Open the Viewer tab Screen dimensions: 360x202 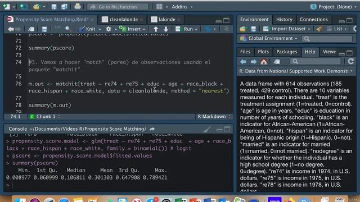click(329, 52)
